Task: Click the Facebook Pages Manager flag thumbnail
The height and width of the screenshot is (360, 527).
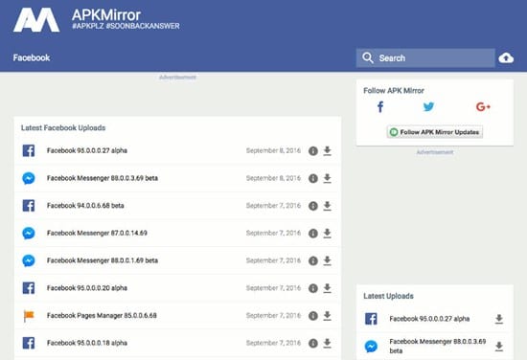Action: point(29,316)
